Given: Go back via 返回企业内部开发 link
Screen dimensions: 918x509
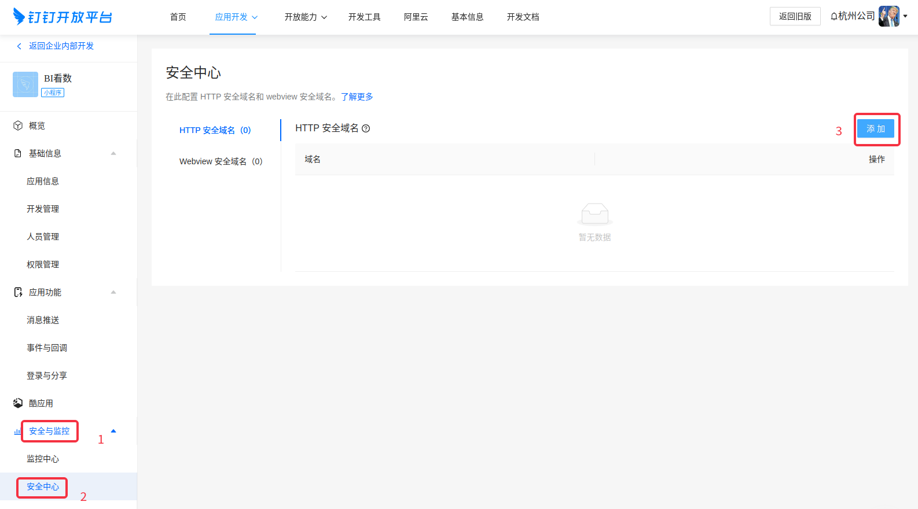Looking at the screenshot, I should 61,46.
